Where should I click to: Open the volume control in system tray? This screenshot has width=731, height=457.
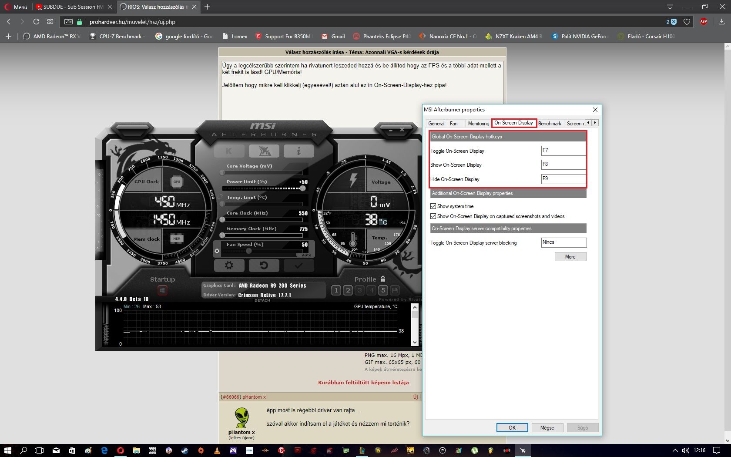686,450
